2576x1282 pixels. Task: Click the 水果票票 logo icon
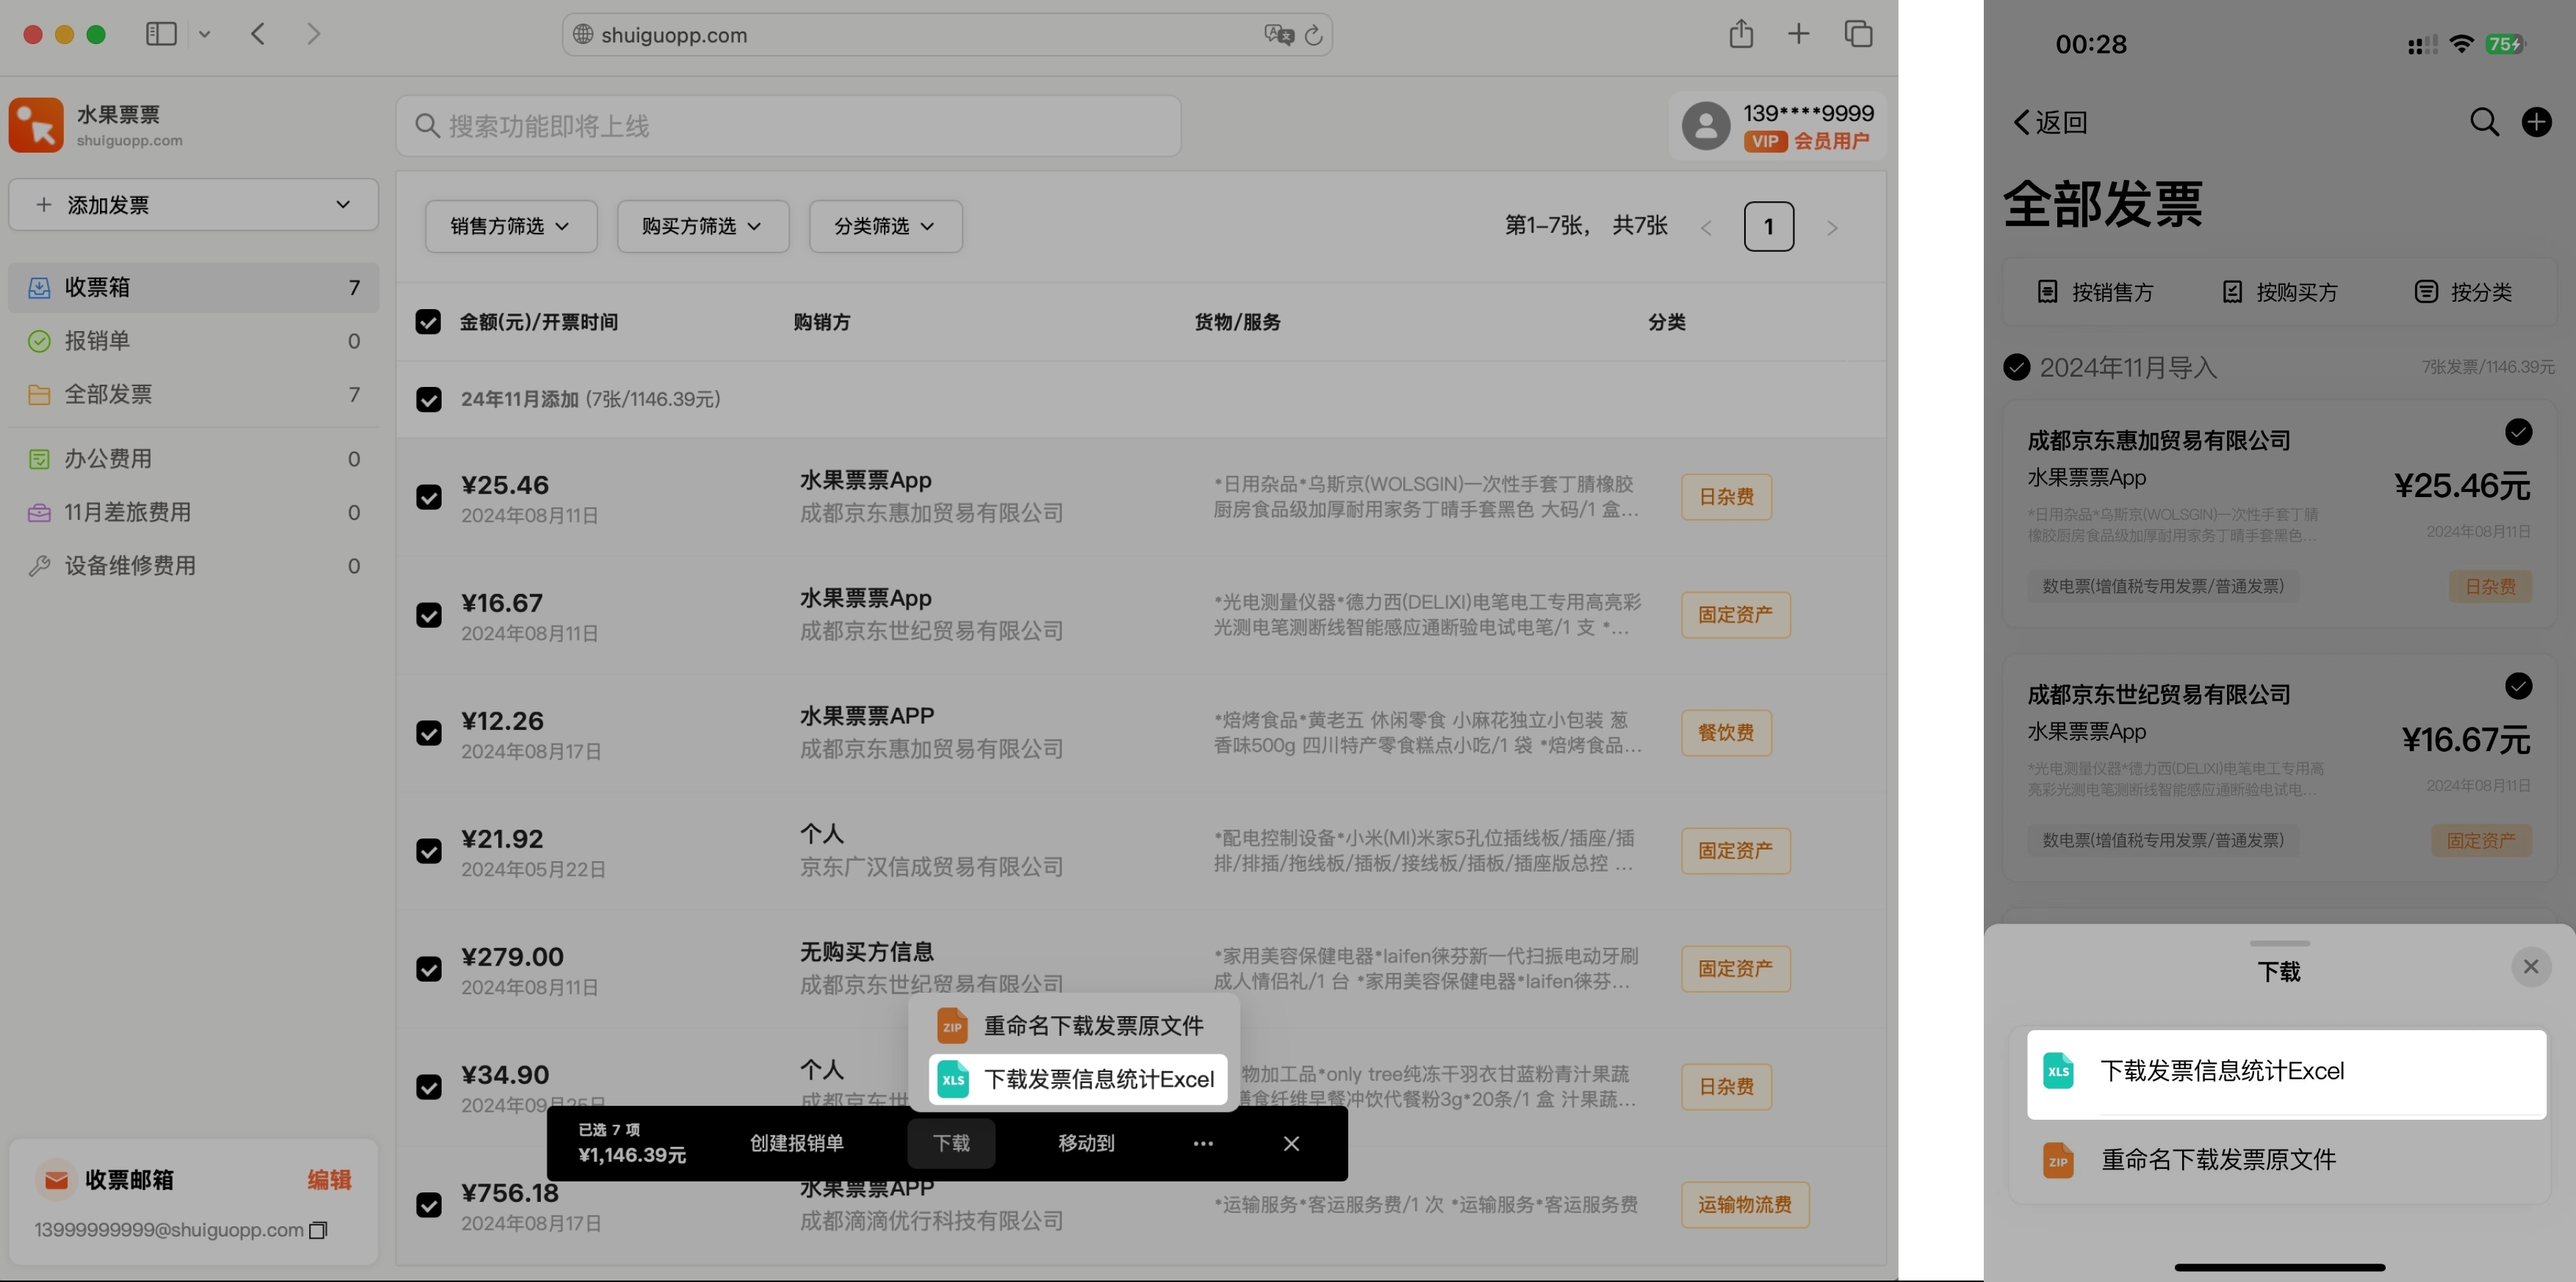36,125
